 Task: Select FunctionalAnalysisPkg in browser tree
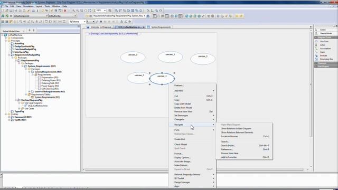pyautogui.click(x=25, y=49)
